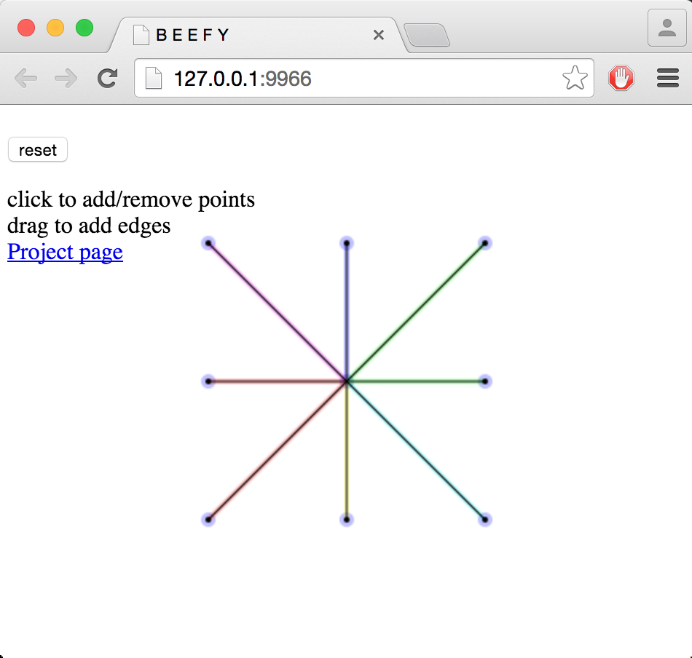Open the AdBlock stop-hand extension icon
Screen dimensions: 692x658
[621, 78]
